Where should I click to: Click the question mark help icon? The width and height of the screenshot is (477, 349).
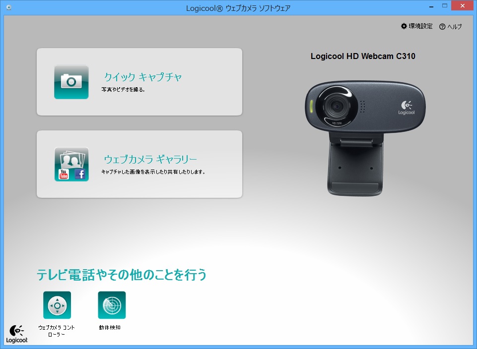(x=442, y=27)
